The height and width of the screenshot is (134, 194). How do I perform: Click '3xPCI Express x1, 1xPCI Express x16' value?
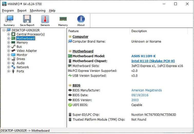(x=157, y=66)
